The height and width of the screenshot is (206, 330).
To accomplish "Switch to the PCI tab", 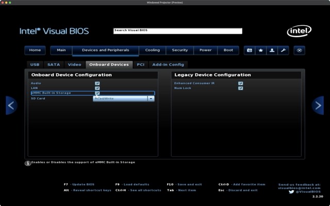I will pyautogui.click(x=141, y=65).
